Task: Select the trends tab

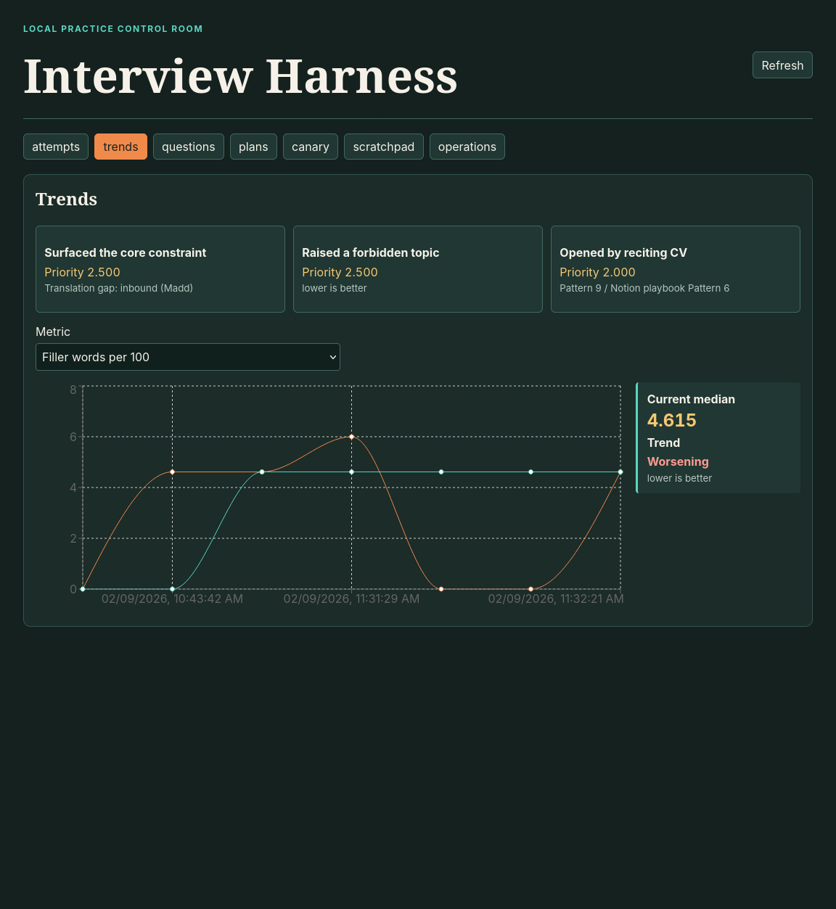Action: (120, 147)
